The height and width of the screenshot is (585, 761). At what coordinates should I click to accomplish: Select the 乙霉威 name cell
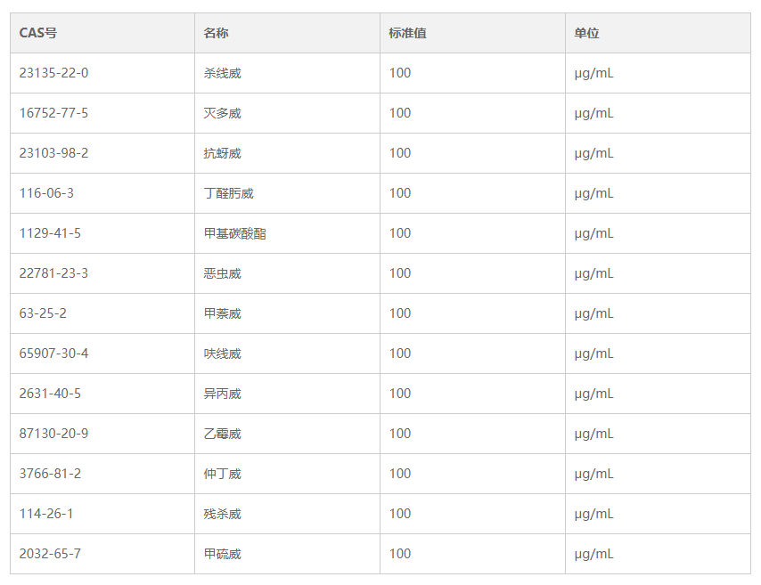tap(222, 434)
